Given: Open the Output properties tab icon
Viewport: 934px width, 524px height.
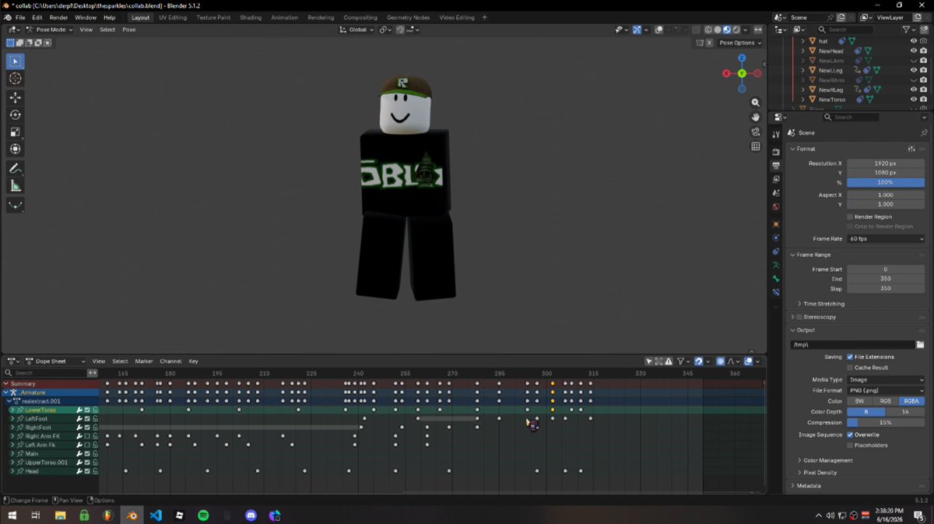Looking at the screenshot, I should 776,166.
